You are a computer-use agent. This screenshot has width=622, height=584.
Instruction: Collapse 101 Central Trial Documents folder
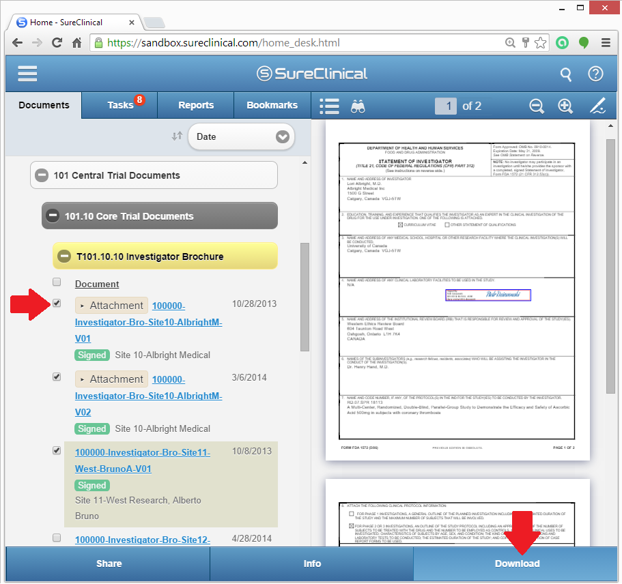42,175
